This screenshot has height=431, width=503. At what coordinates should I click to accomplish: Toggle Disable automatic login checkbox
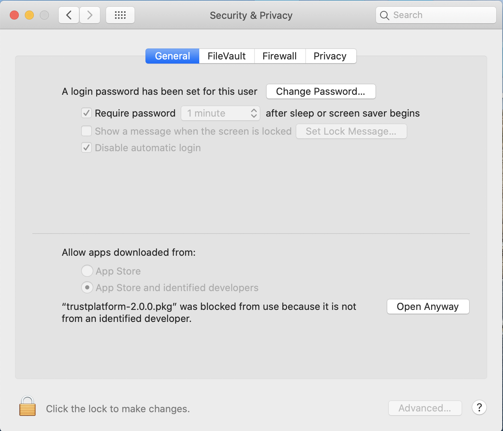pos(86,147)
